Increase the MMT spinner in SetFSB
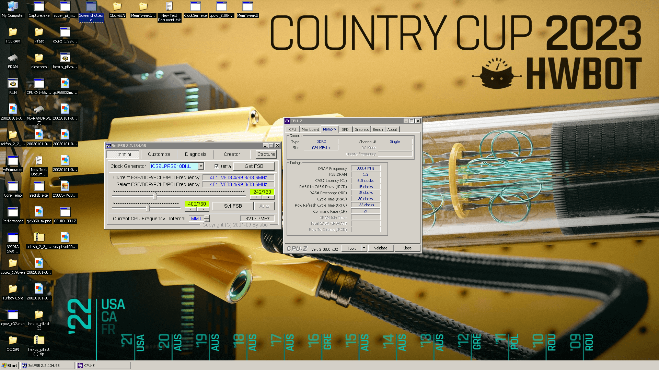 pyautogui.click(x=207, y=217)
